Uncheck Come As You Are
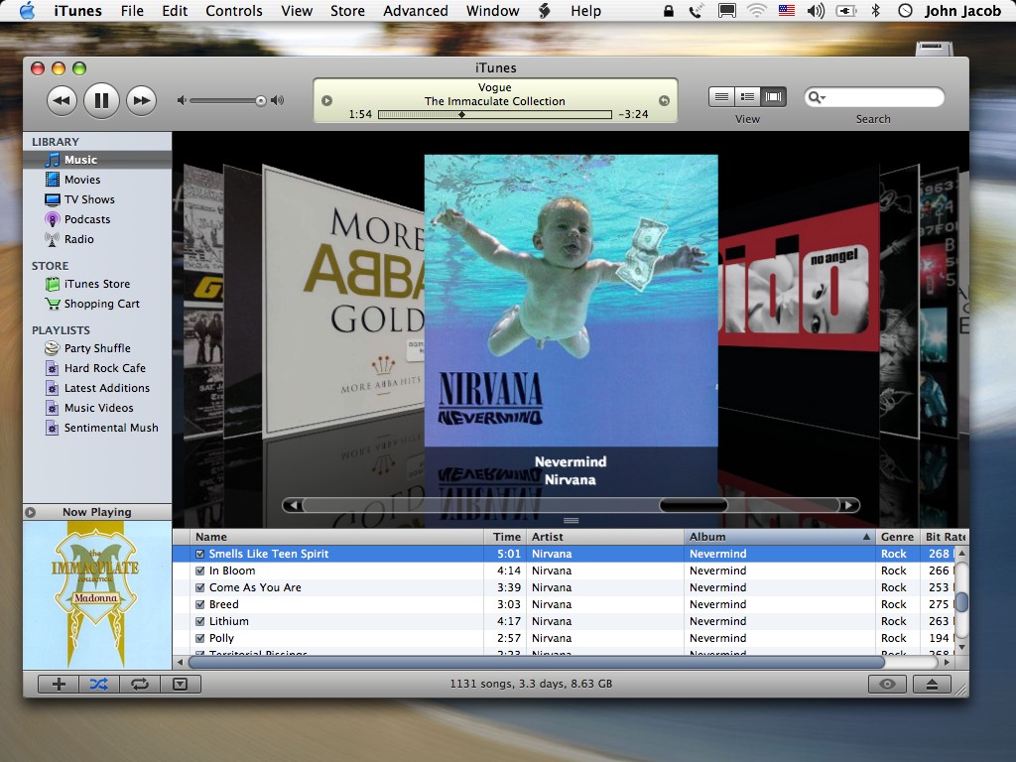 pos(200,587)
